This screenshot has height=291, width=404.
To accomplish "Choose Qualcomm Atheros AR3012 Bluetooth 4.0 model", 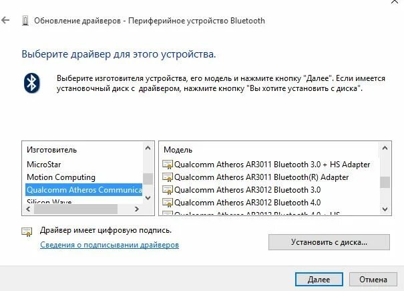I will [247, 203].
